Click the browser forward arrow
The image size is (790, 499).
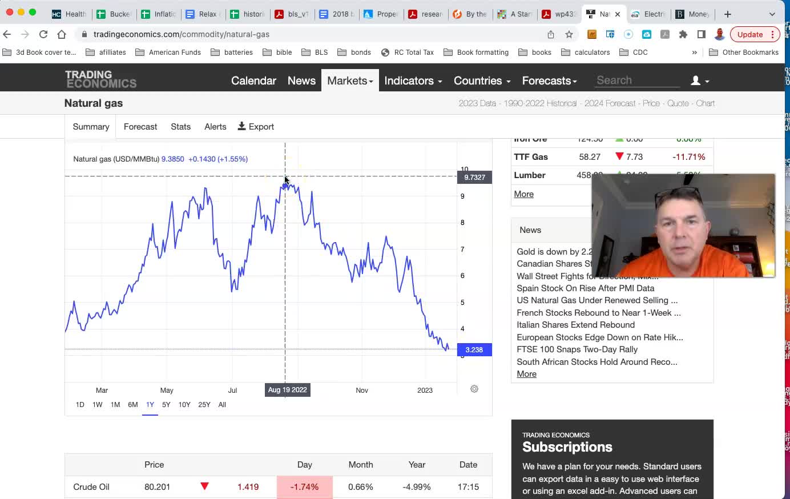click(x=25, y=34)
